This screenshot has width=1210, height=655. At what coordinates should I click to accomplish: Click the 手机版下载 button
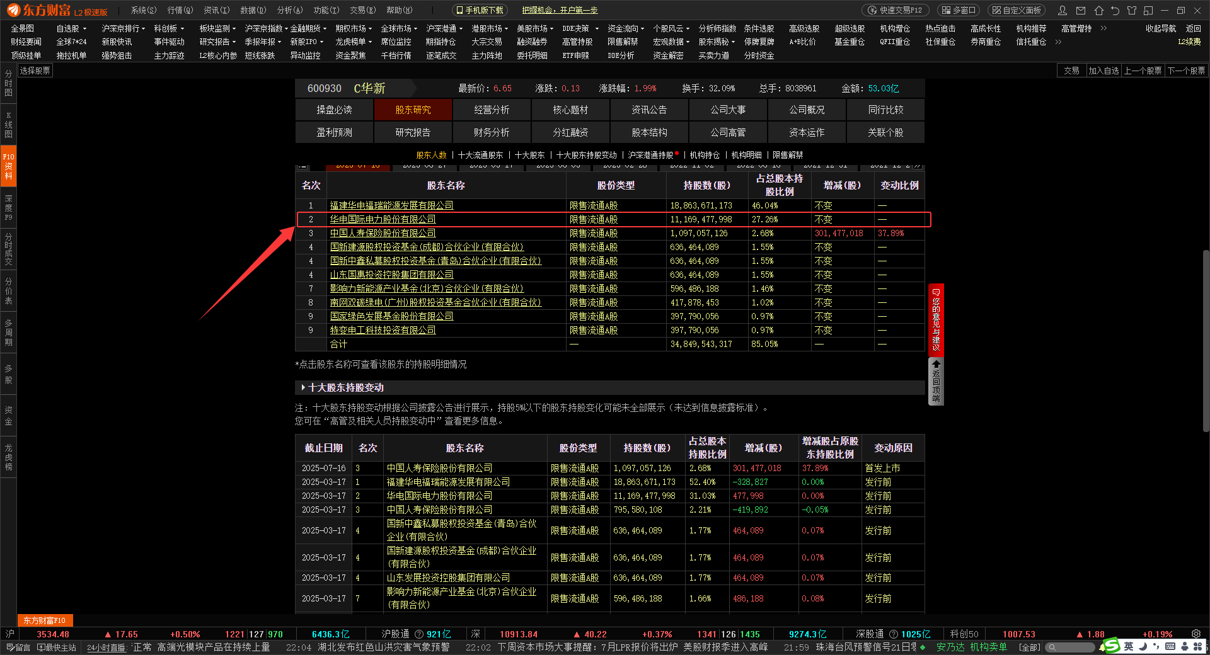480,10
